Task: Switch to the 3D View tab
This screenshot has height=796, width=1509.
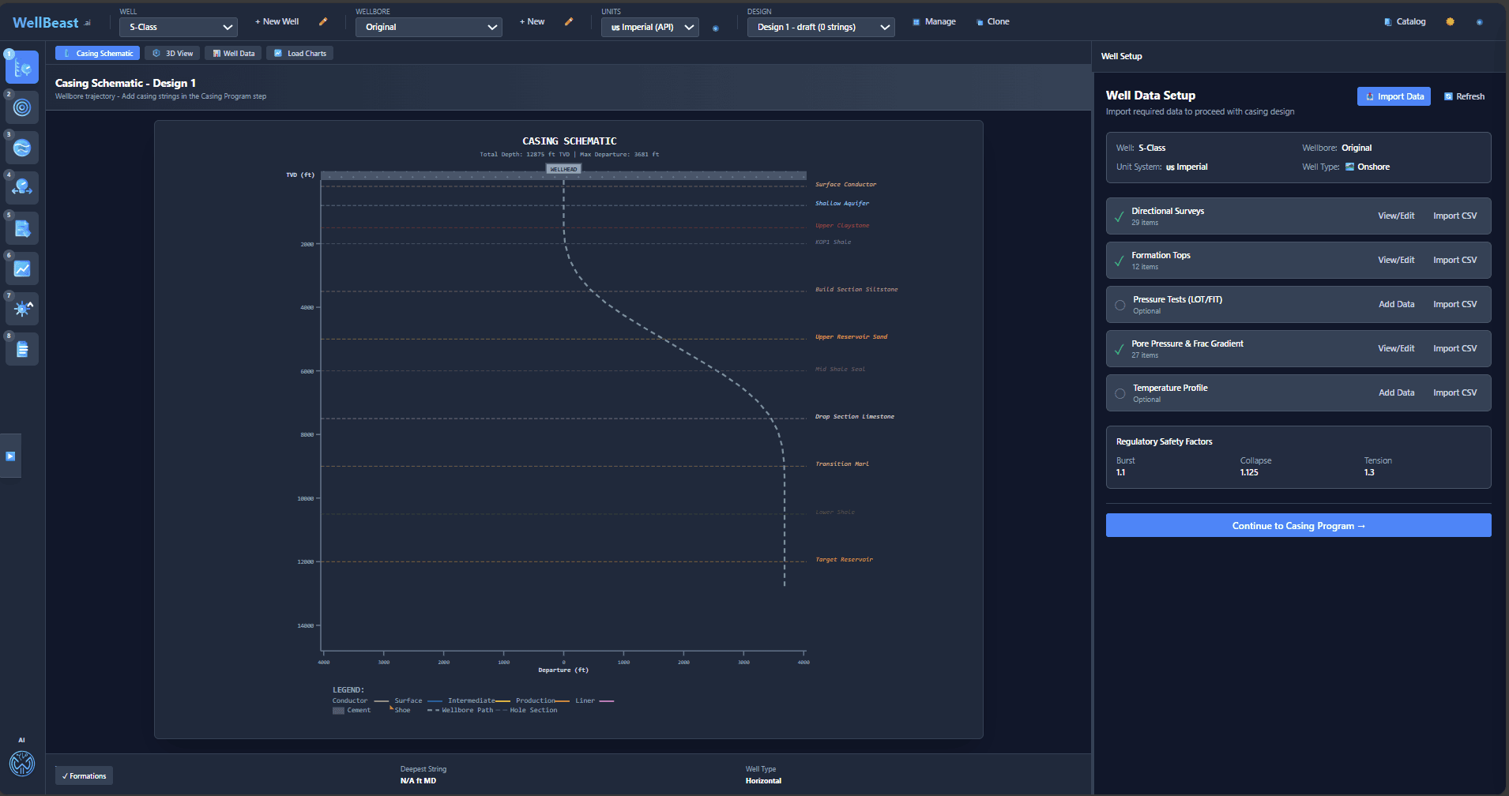Action: [x=172, y=54]
